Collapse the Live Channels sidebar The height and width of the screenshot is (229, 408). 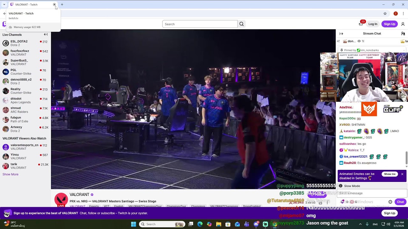[x=46, y=35]
